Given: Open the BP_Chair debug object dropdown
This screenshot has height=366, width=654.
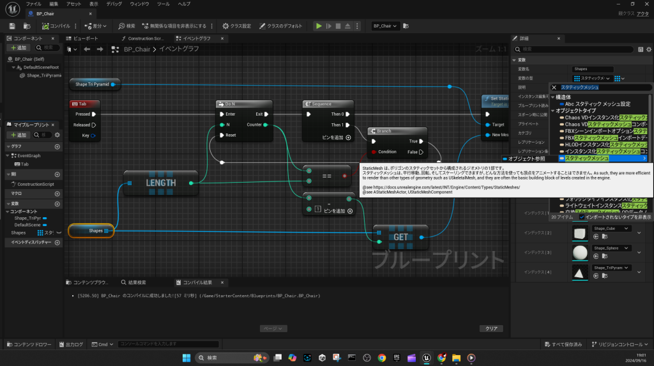Looking at the screenshot, I should (x=386, y=26).
